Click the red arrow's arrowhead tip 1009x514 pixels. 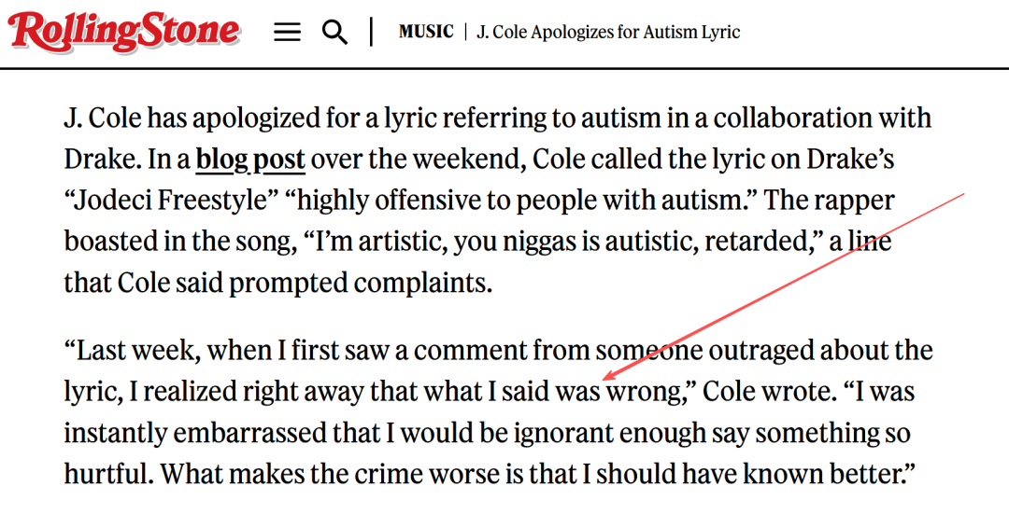click(603, 380)
